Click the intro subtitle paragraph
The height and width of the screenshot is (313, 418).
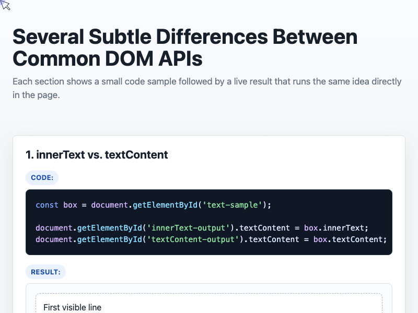point(207,88)
